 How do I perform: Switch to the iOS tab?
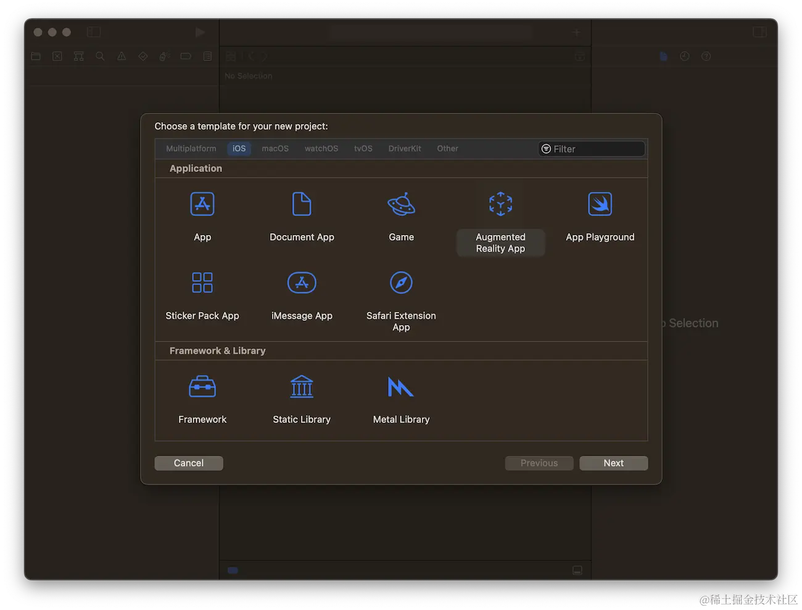coord(239,149)
